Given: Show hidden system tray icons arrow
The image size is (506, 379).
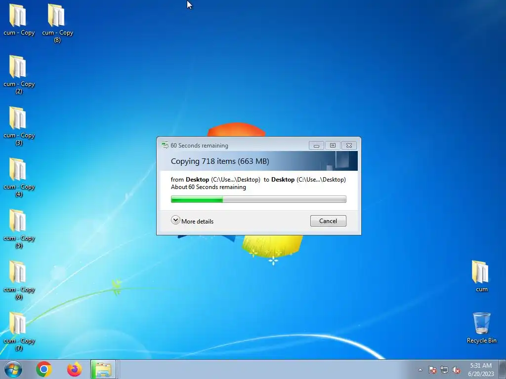Looking at the screenshot, I should click(420, 370).
